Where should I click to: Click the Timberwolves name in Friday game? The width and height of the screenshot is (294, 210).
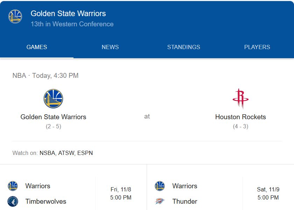click(45, 201)
